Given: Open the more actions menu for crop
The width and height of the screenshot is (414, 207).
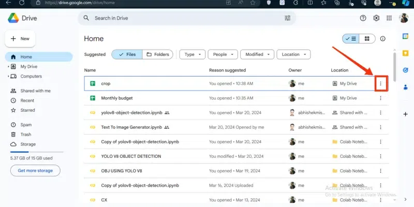Looking at the screenshot, I should point(380,83).
